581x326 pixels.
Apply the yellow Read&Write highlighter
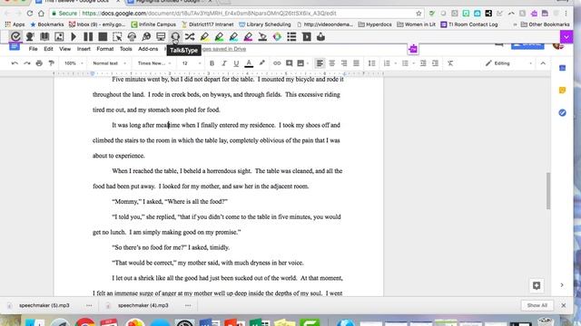(204, 36)
